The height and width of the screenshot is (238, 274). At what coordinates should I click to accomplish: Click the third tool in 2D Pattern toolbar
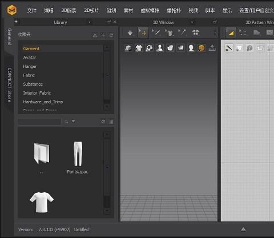(x=256, y=33)
